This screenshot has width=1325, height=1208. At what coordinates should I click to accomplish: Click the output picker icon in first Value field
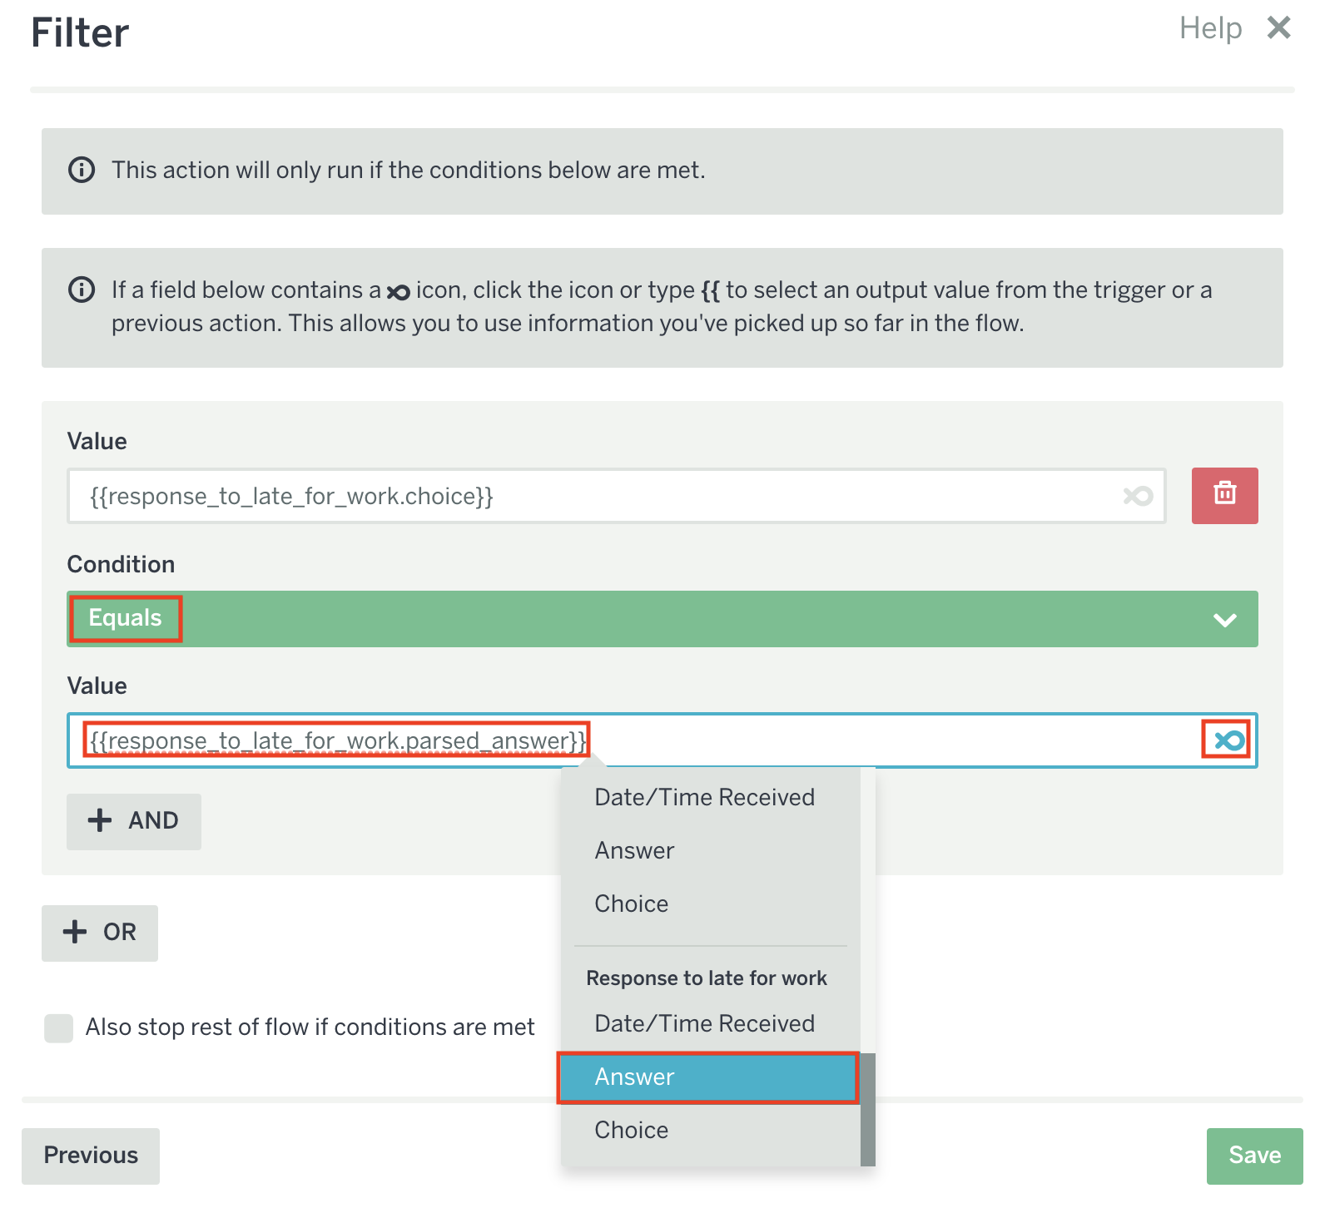[1138, 496]
